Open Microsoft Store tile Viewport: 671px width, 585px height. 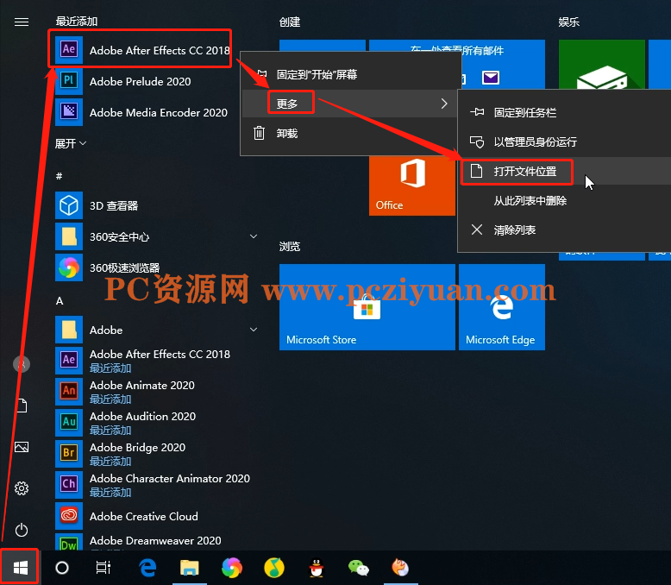tap(367, 307)
